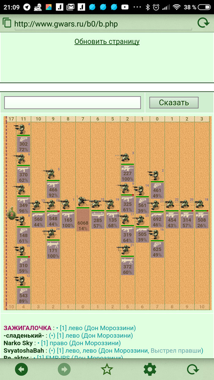The image size is (214, 380).
Task: Select soldier 8 with 148 health
Action: (x=21, y=220)
